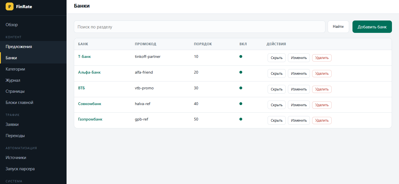This screenshot has height=184, width=399.
Task: Delete Газпромбанк with the Удалить button
Action: (322, 120)
